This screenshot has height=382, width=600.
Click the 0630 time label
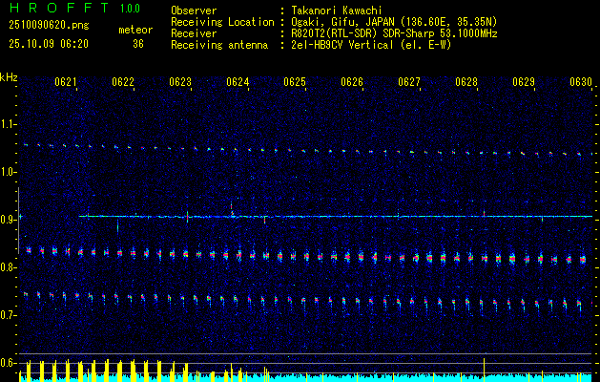point(581,82)
